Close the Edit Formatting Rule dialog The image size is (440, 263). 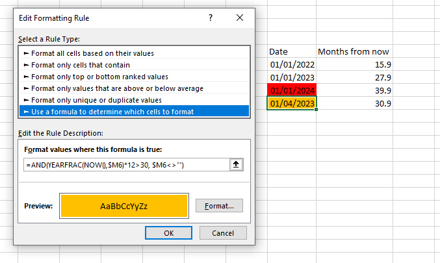tap(240, 18)
